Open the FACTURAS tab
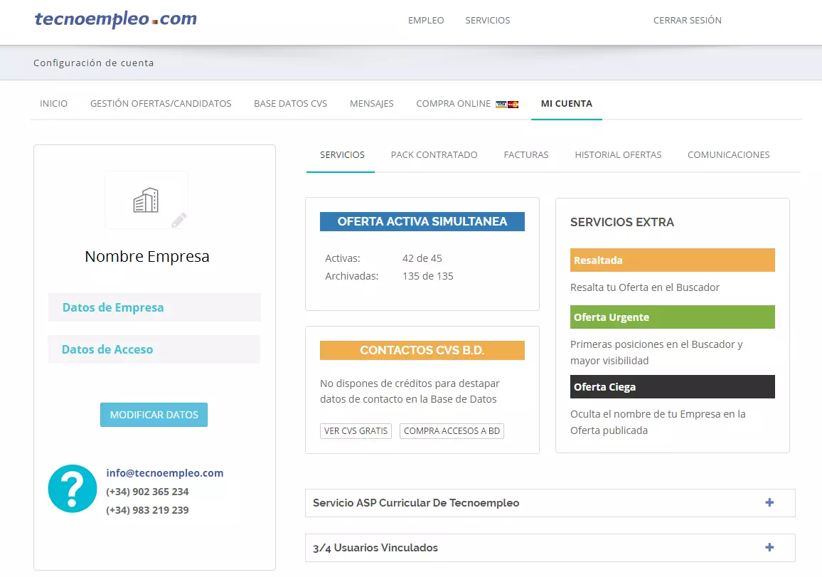Image resolution: width=822 pixels, height=577 pixels. pos(525,154)
